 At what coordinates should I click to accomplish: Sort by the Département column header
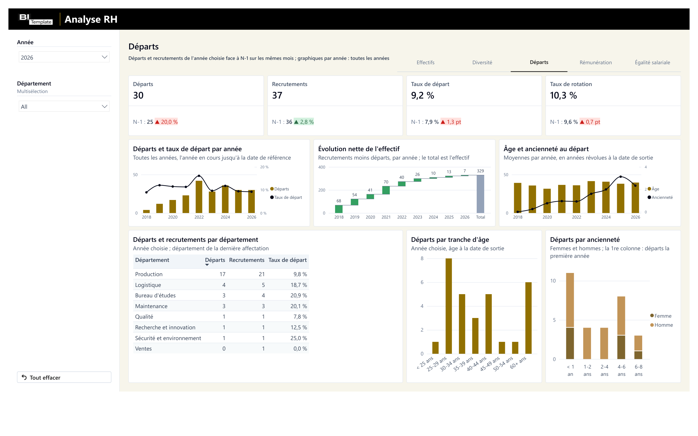152,260
